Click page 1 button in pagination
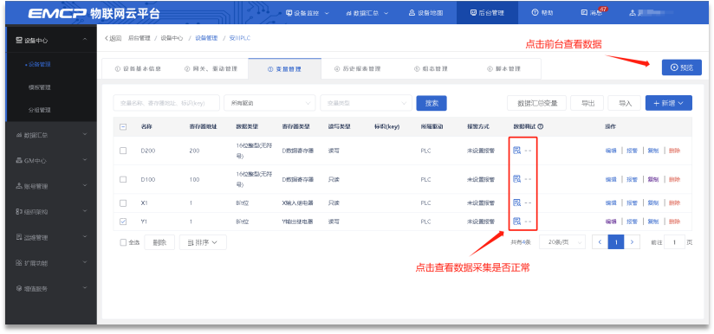This screenshot has width=714, height=334. pyautogui.click(x=616, y=242)
